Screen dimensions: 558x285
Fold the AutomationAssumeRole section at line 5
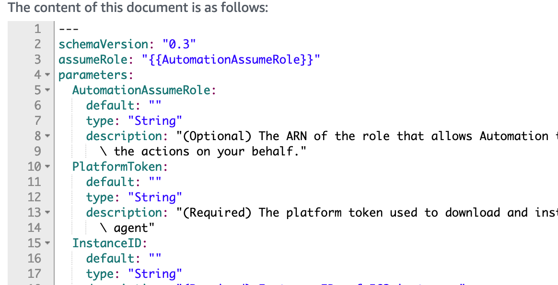coord(47,90)
